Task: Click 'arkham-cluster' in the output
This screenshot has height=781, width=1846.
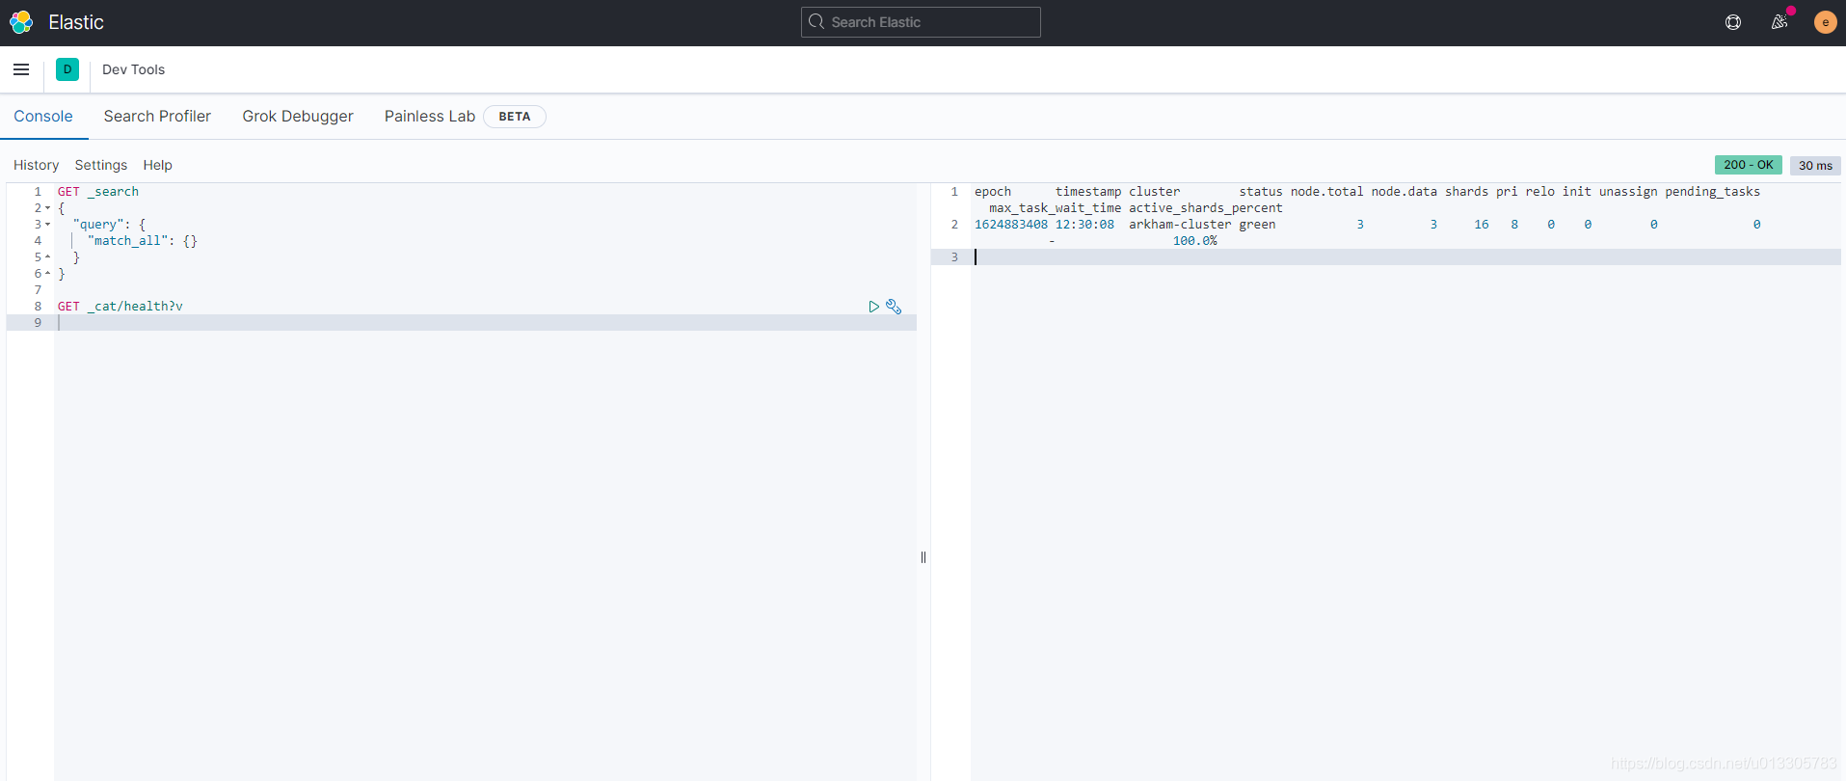Action: point(1180,225)
